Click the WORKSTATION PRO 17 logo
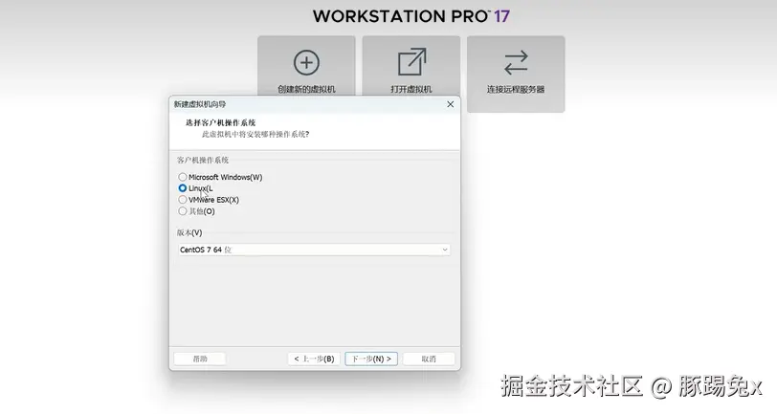777x414 pixels. tap(411, 16)
